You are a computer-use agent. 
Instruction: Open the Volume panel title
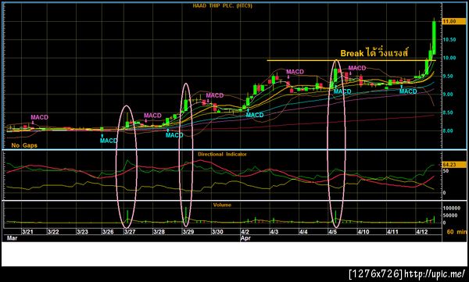tap(222, 205)
